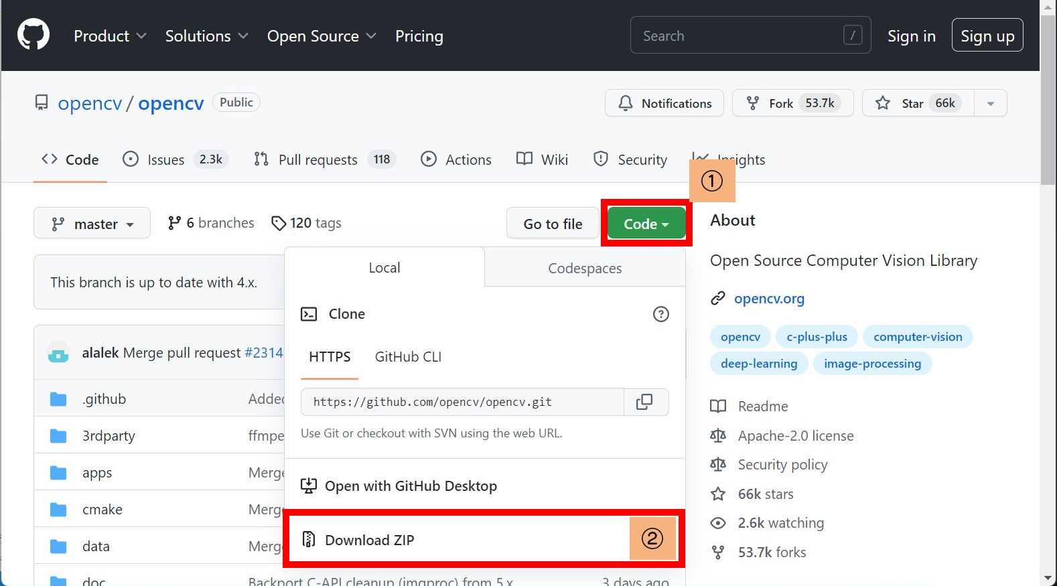1057x586 pixels.
Task: Select the GitHub CLI clone tab
Action: 408,357
